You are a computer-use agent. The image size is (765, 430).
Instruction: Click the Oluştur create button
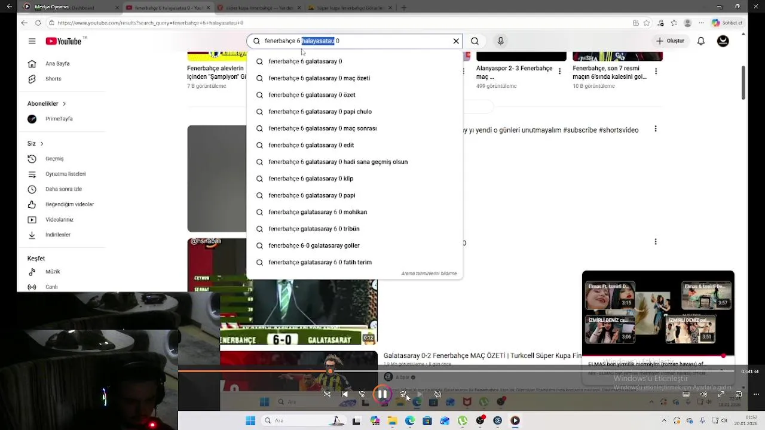(x=670, y=41)
